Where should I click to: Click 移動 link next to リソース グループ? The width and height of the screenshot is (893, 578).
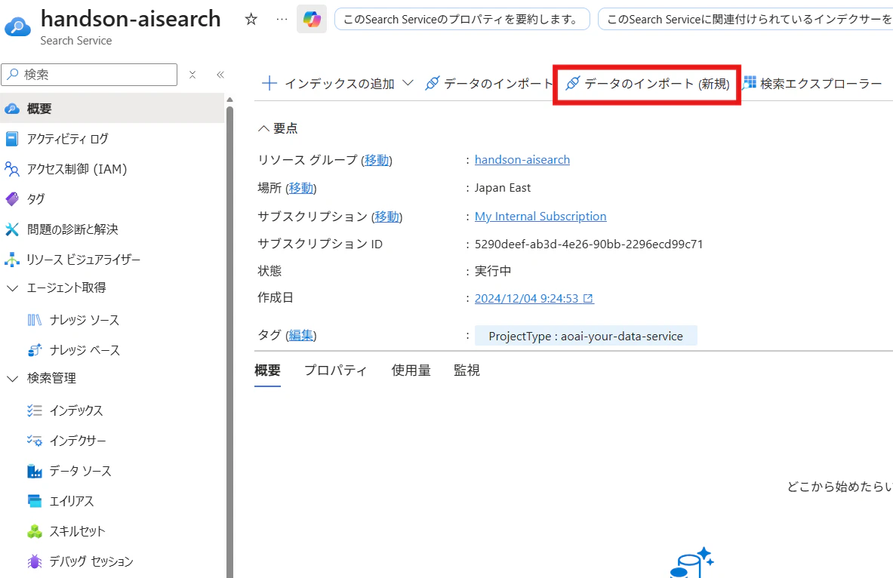(x=377, y=160)
